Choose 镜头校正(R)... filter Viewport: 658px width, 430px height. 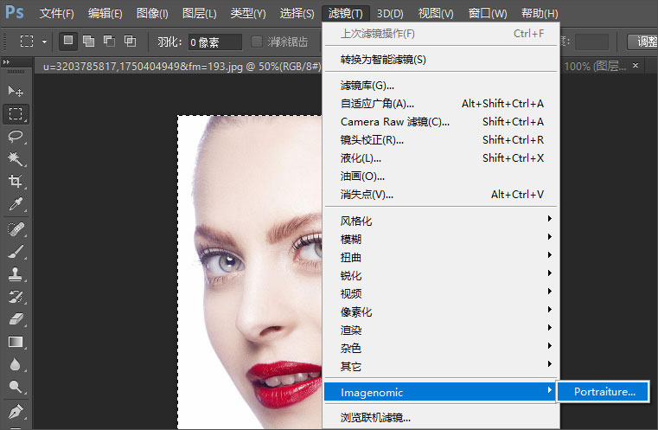[x=441, y=140]
